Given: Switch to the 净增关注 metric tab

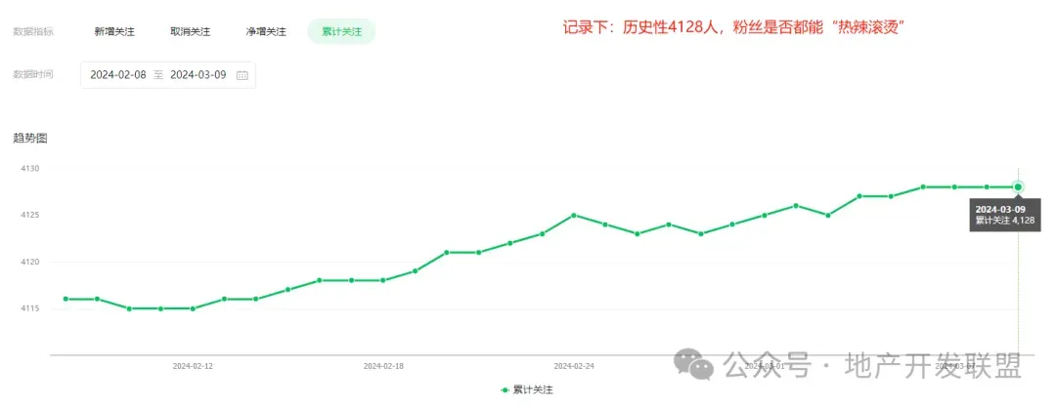Looking at the screenshot, I should [x=266, y=32].
